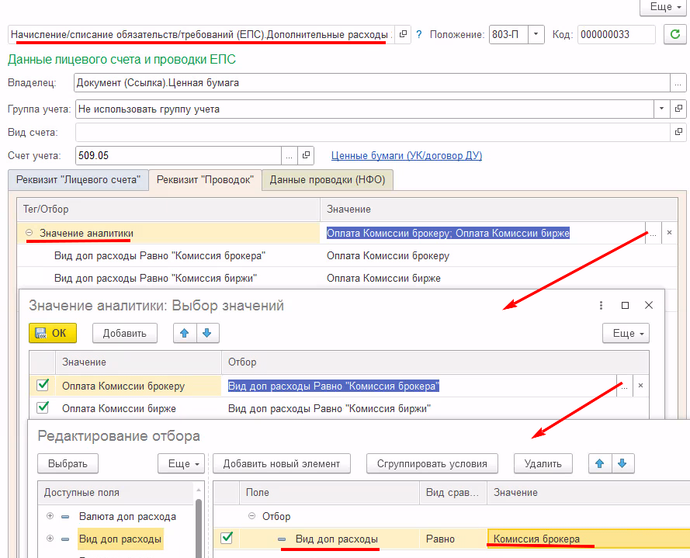This screenshot has width=690, height=558.
Task: Open the Ценные бумаги (УК/договор ДУ) link
Action: click(x=406, y=155)
